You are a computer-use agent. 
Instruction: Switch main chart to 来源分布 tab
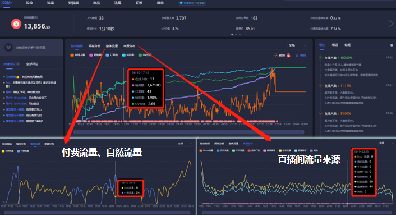pyautogui.click(x=130, y=46)
